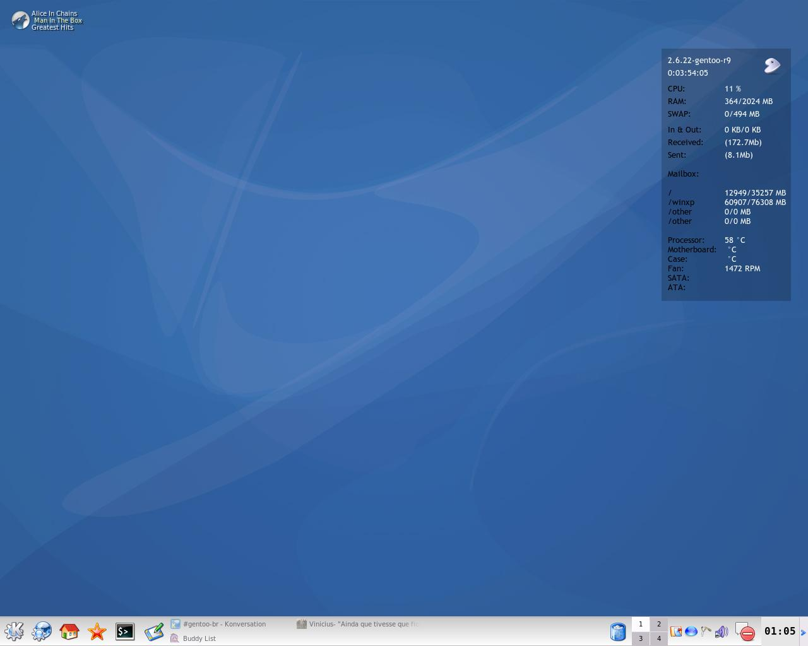Open the Buddy List taskbar entry
808x646 pixels.
click(199, 638)
